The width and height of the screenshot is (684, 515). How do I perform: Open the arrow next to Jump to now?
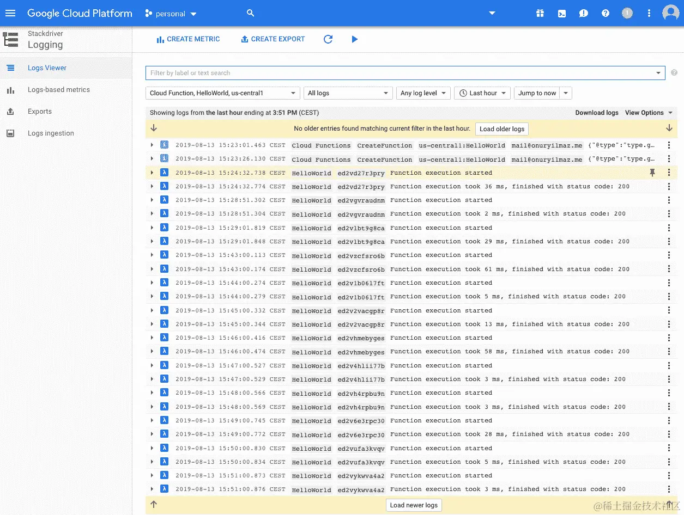(x=566, y=93)
